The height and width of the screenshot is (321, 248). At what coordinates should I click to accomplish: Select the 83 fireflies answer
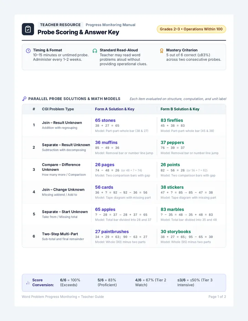tap(172, 121)
